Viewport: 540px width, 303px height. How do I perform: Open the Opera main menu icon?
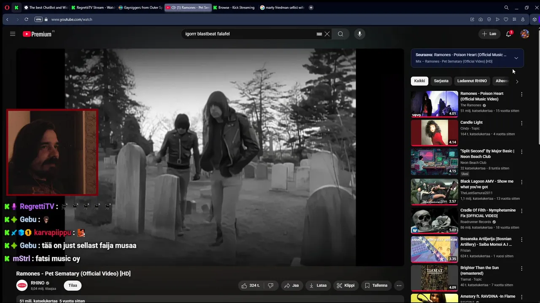coord(6,8)
